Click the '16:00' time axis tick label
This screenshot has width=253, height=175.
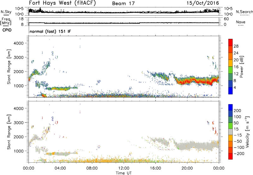(155, 168)
